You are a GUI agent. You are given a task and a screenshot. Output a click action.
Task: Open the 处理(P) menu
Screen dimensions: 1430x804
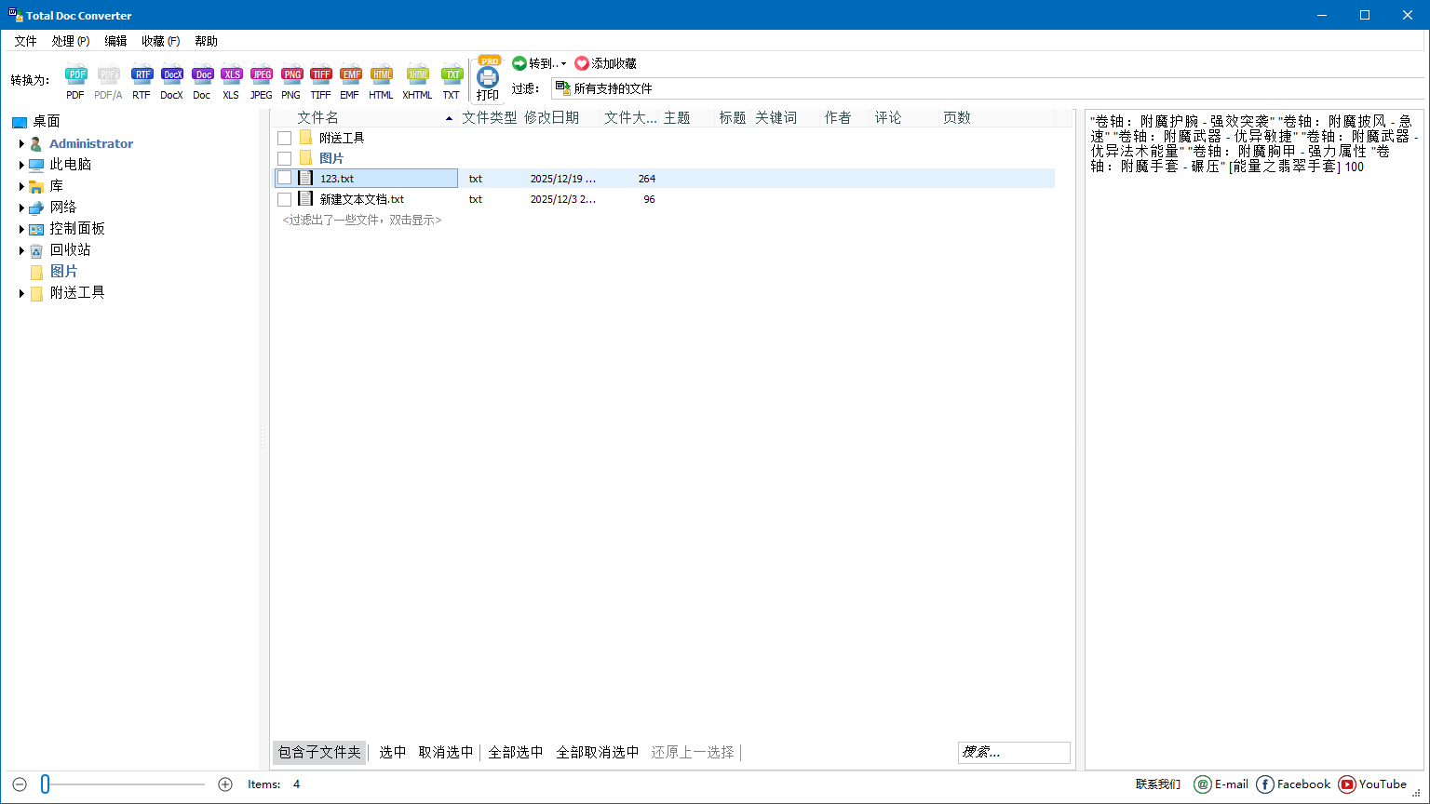[x=70, y=41]
